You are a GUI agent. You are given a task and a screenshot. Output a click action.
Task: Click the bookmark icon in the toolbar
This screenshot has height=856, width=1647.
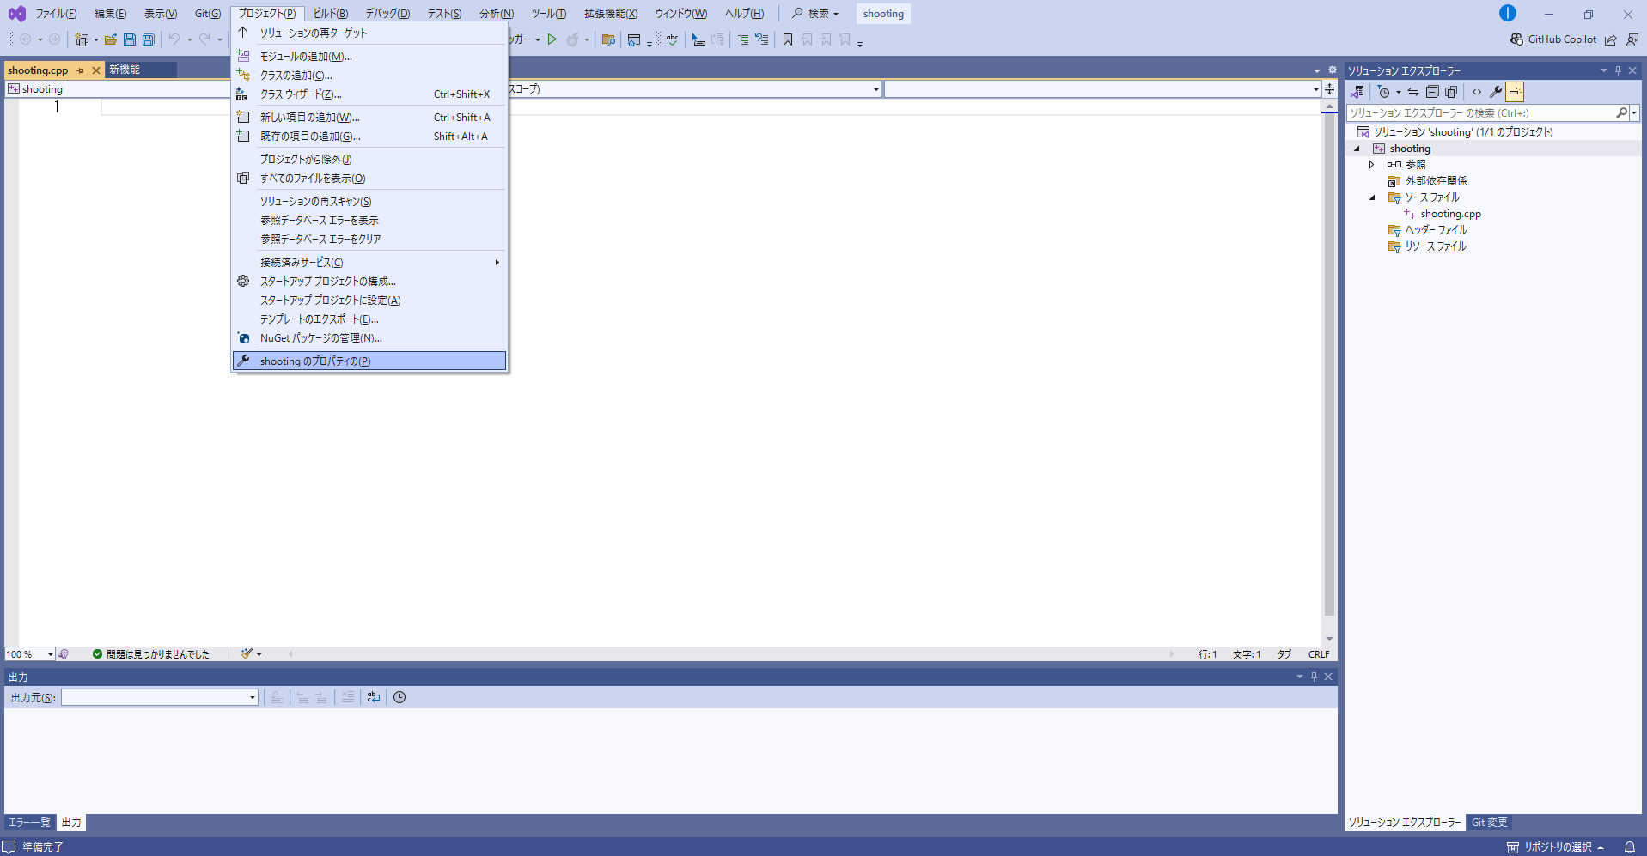click(x=787, y=39)
